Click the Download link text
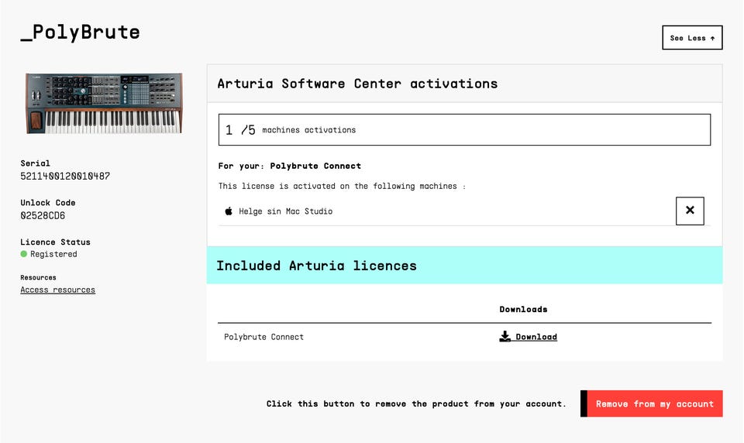 (x=536, y=337)
